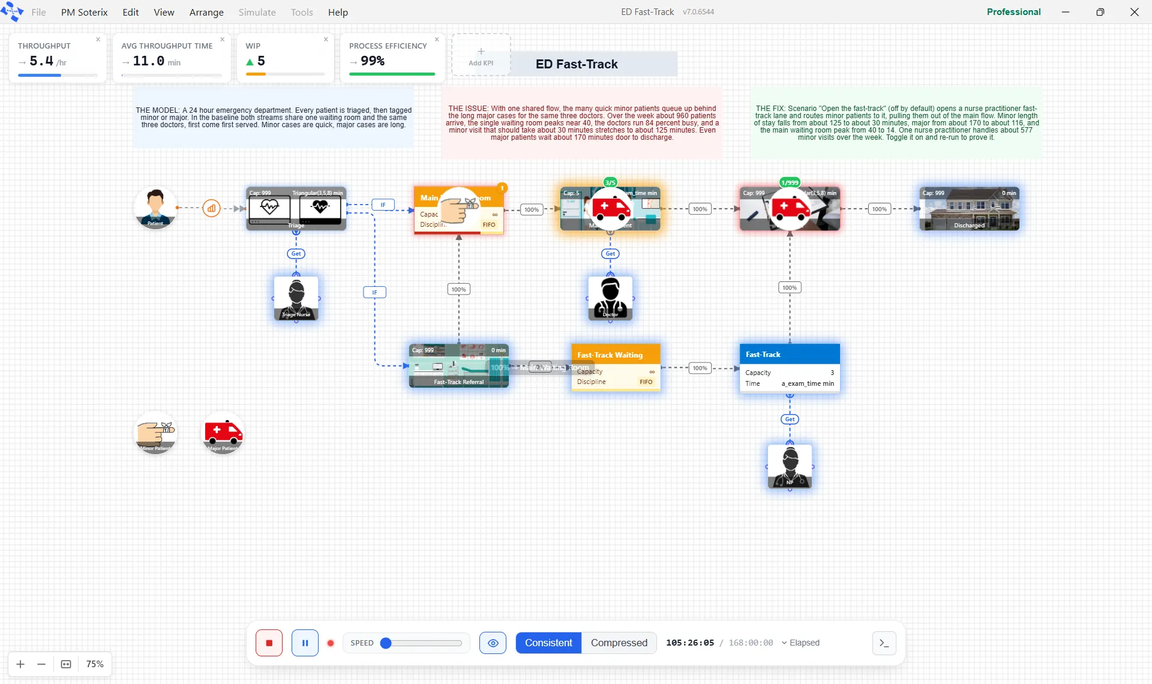Viewport: 1152px width, 684px height.
Task: Switch to Consistent time mode
Action: point(548,643)
